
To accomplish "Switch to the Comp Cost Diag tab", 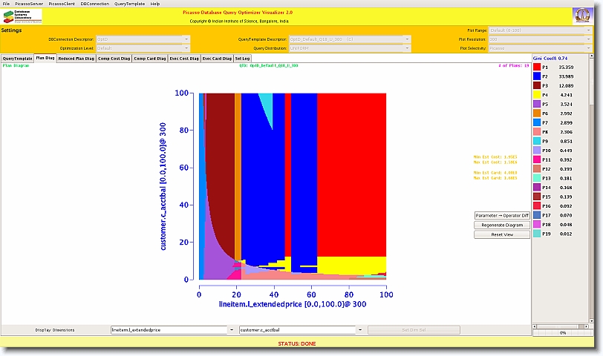I will coord(114,58).
